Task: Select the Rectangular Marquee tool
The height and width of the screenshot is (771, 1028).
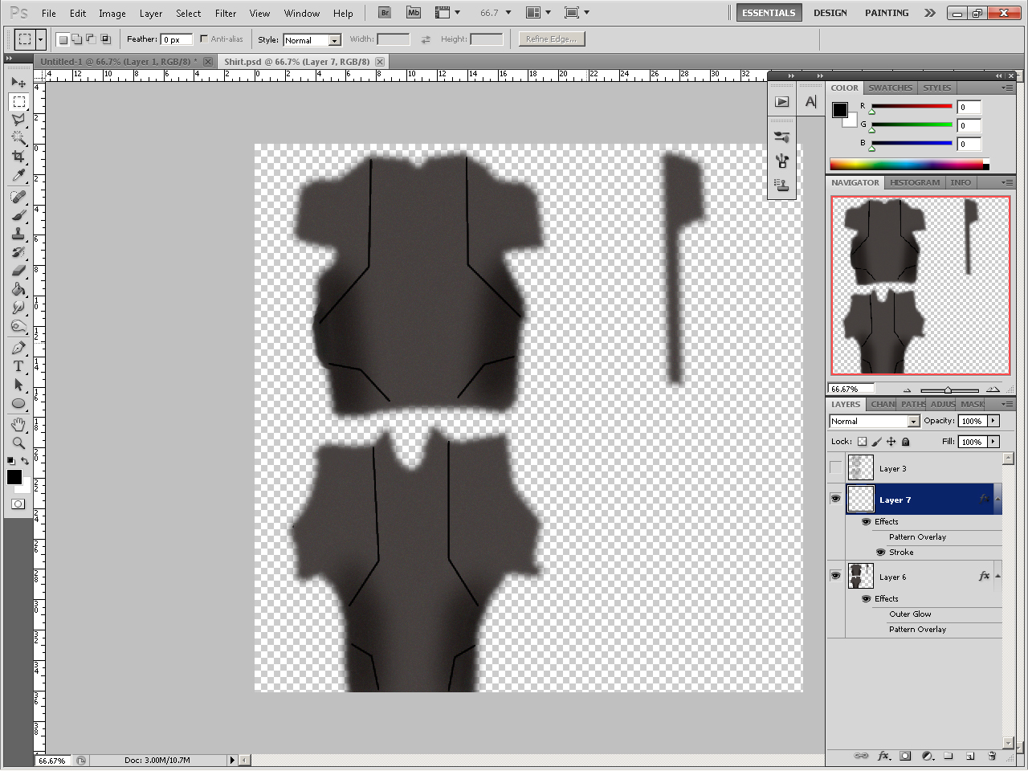Action: click(18, 101)
